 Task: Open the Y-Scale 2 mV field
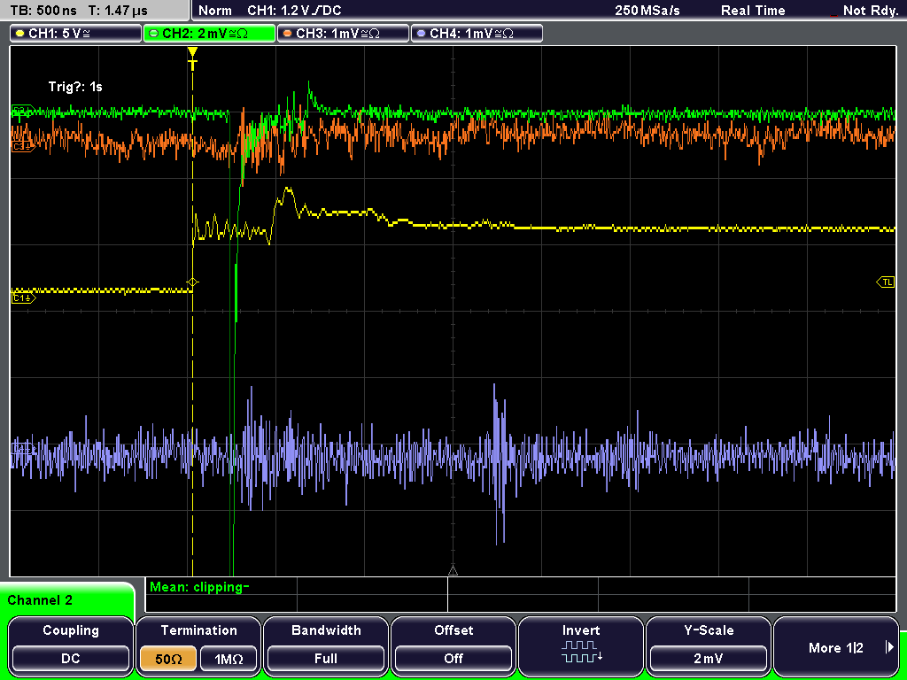[x=708, y=659]
